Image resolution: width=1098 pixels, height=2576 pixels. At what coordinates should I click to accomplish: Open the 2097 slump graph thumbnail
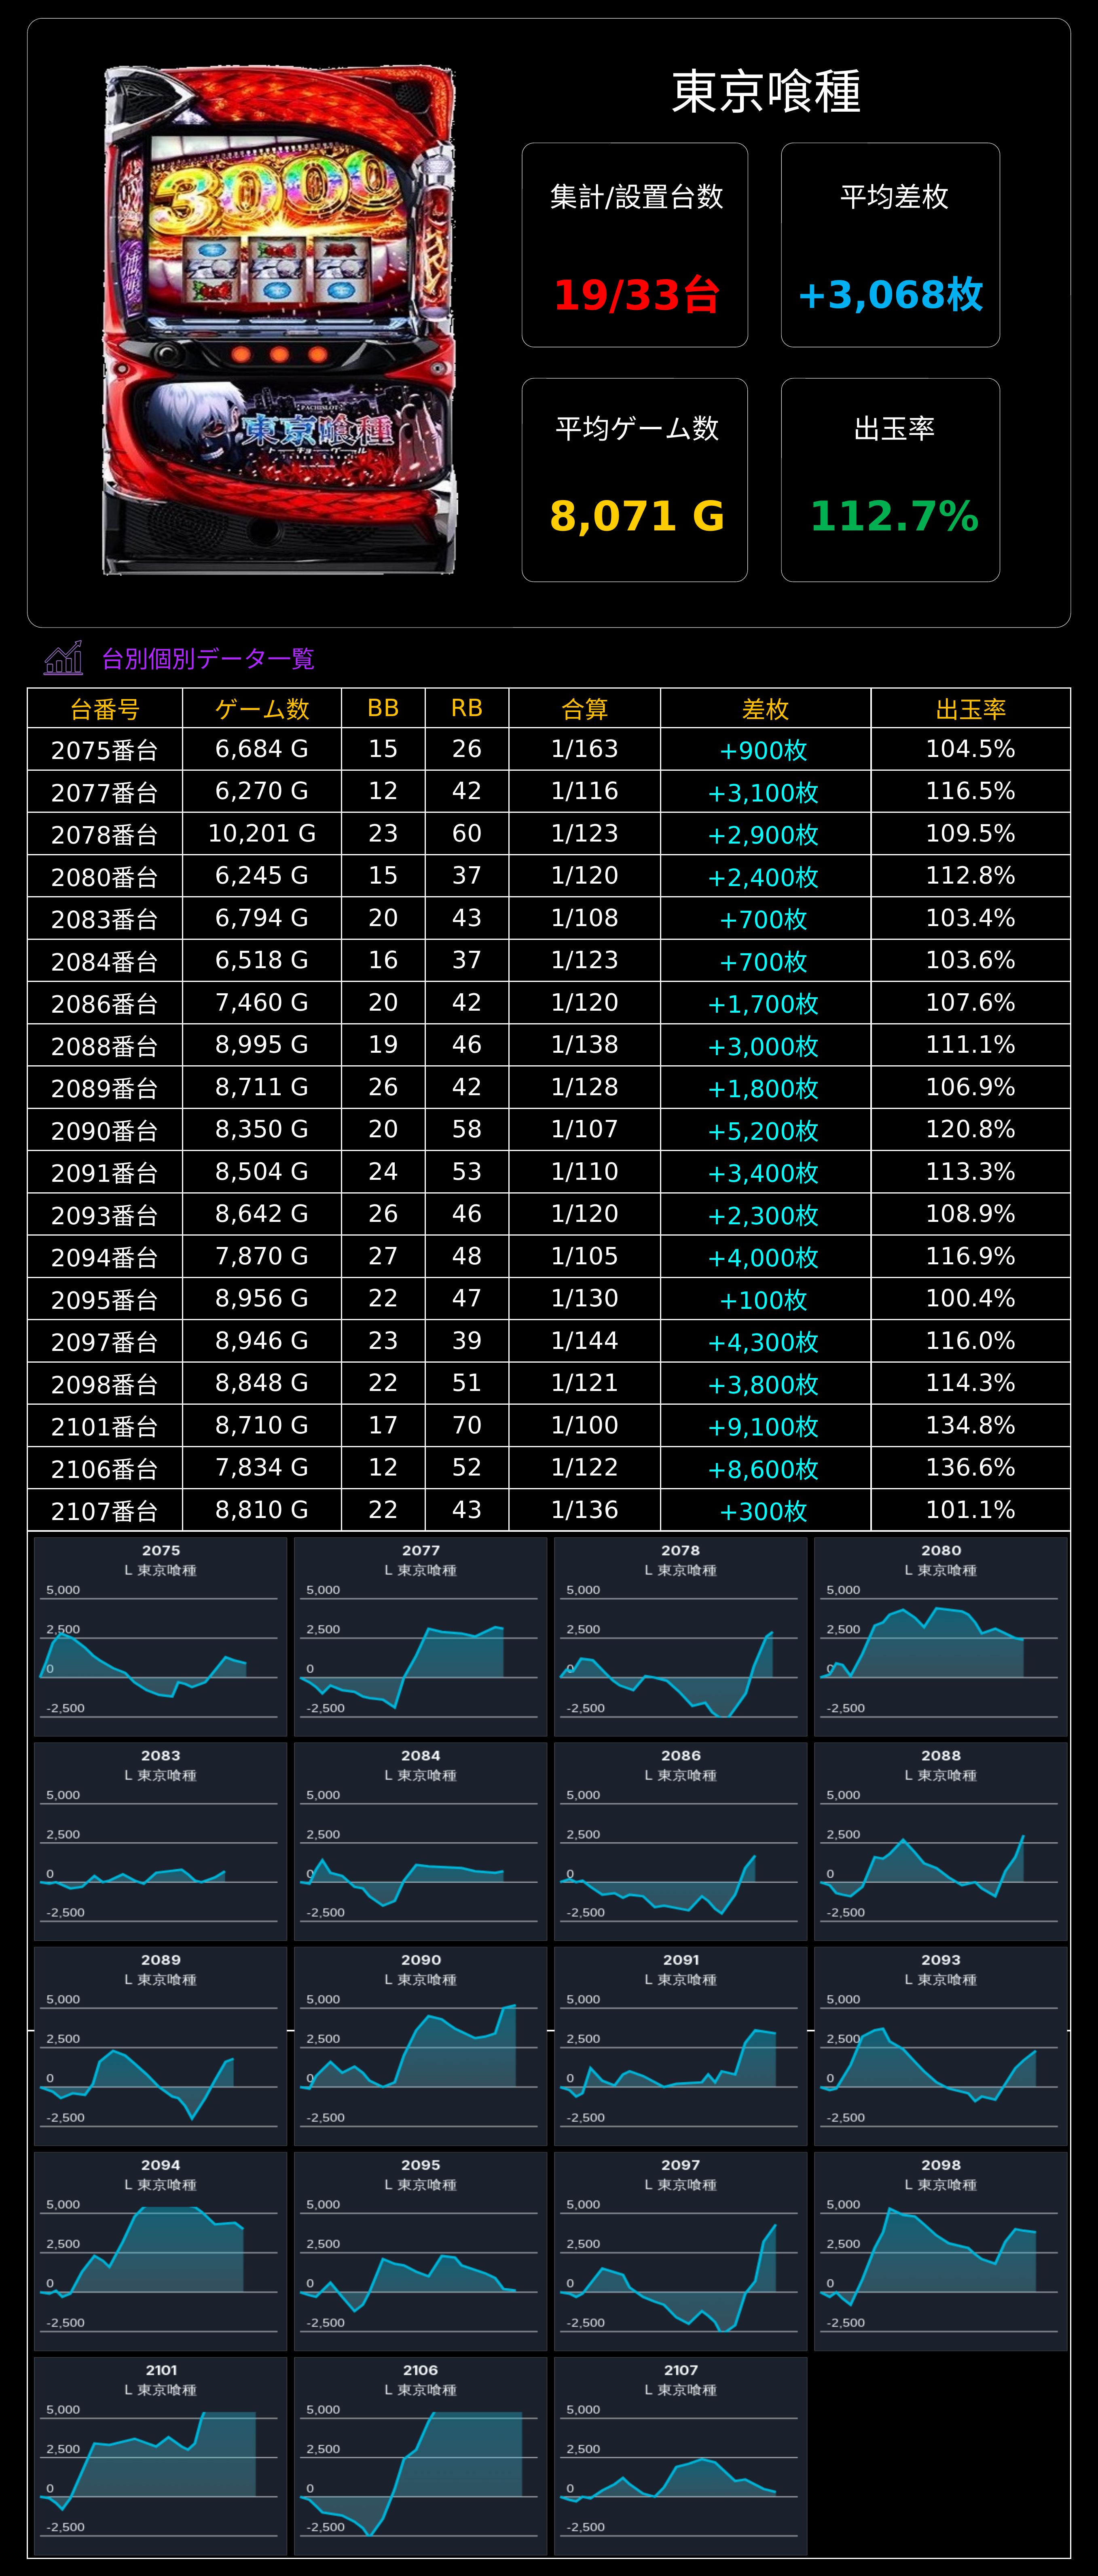[x=681, y=2251]
